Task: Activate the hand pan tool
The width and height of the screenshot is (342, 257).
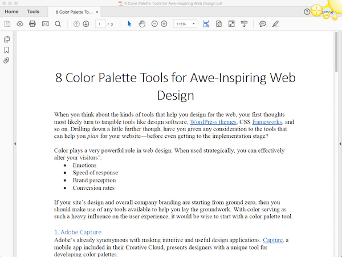Action: 142,24
